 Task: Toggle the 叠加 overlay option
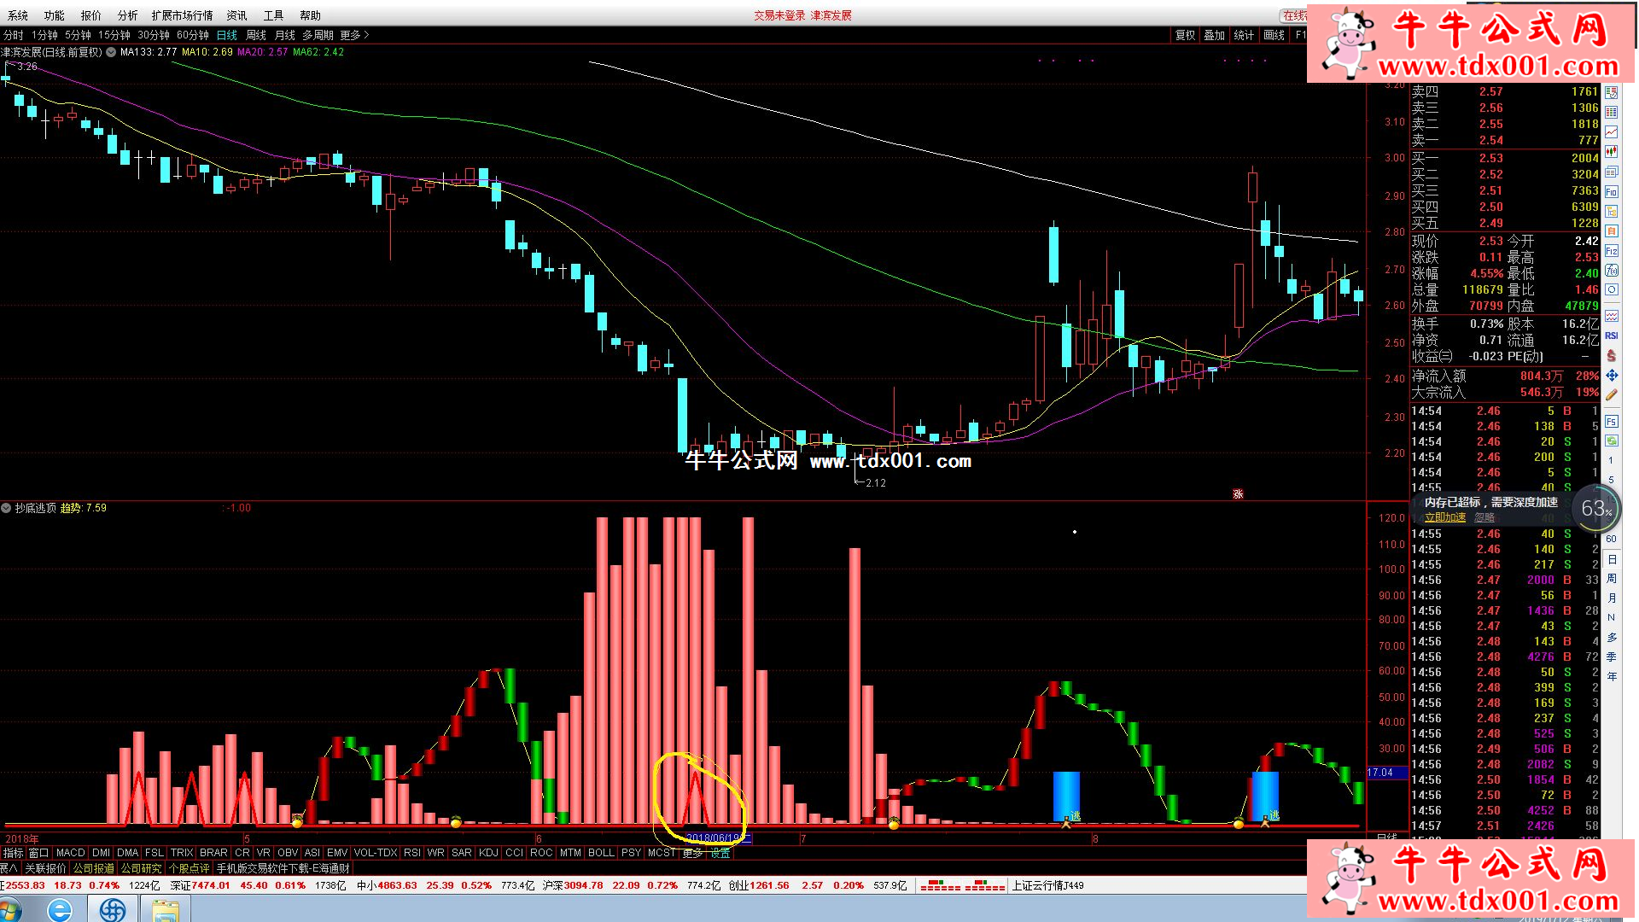click(1214, 35)
